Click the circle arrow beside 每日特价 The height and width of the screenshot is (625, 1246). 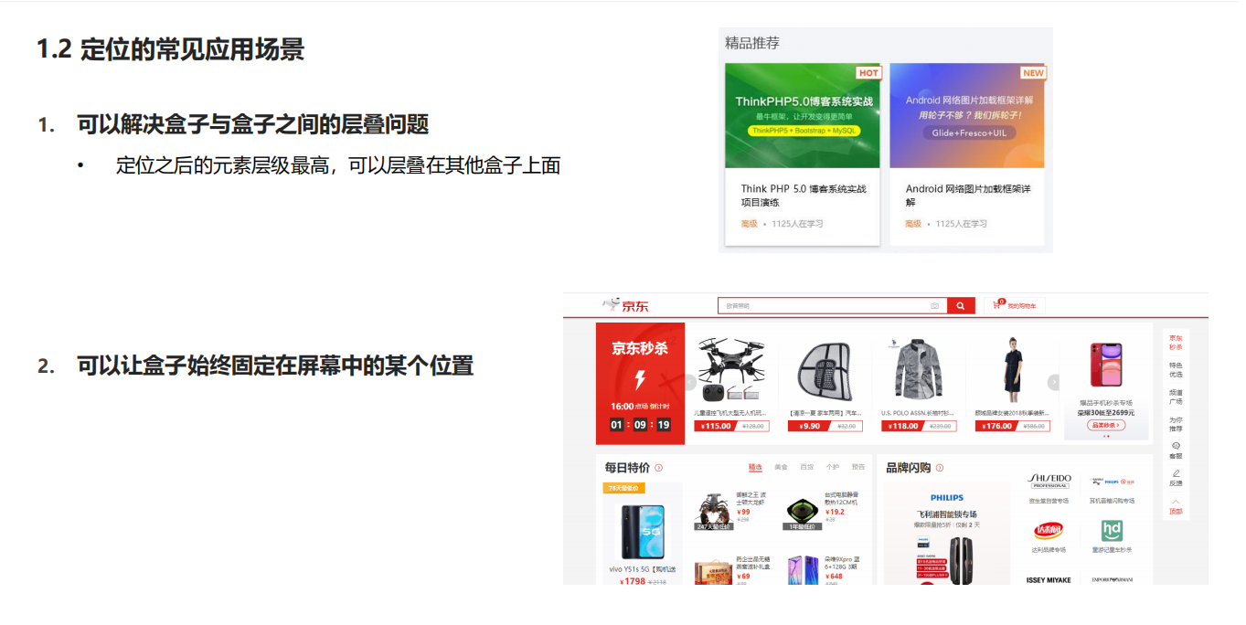click(659, 468)
